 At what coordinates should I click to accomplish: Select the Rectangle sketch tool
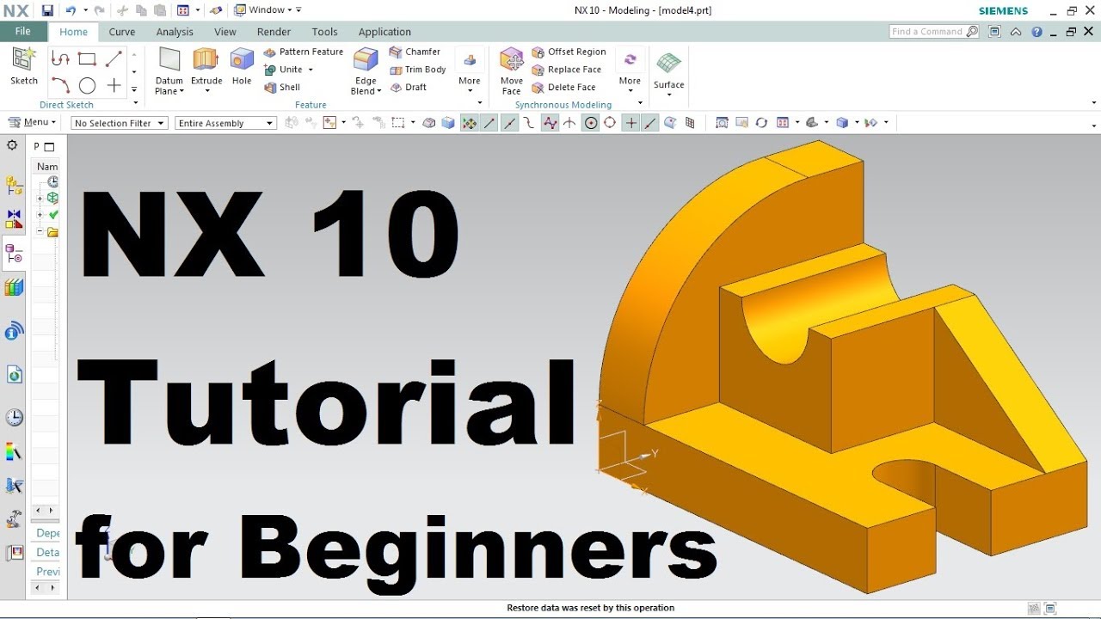(x=87, y=58)
